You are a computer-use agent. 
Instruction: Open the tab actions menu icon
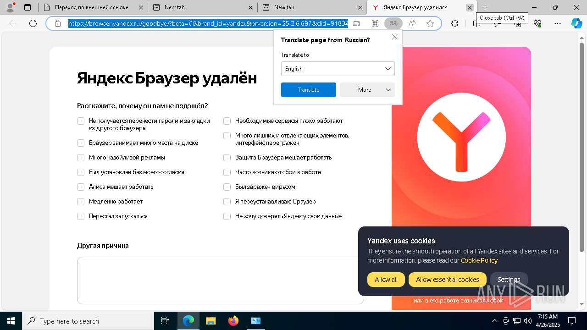tap(28, 7)
